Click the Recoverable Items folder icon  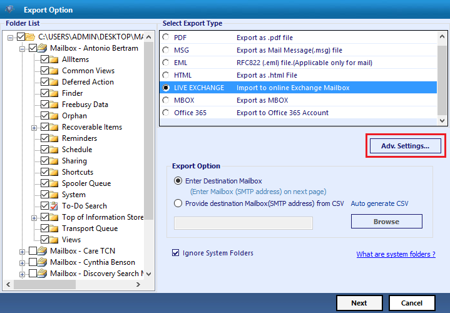(x=54, y=127)
